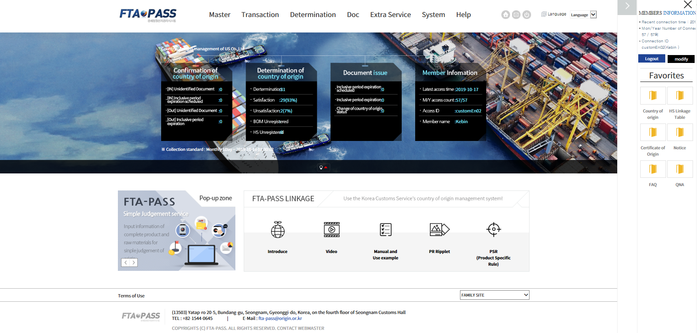
Task: Click the COPYRIGHTS footer text
Action: pyautogui.click(x=248, y=328)
